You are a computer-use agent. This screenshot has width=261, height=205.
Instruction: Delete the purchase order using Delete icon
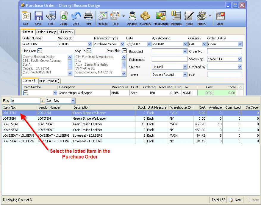[x=63, y=17]
